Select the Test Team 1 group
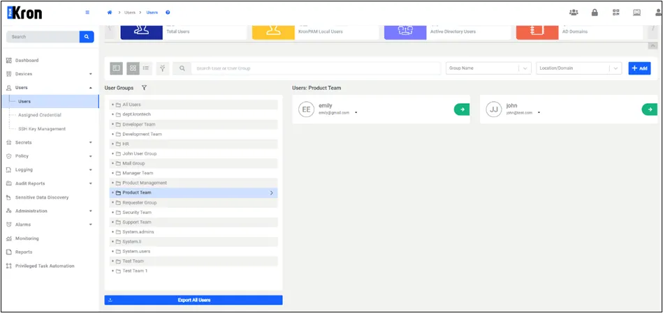The image size is (663, 313). pyautogui.click(x=194, y=270)
